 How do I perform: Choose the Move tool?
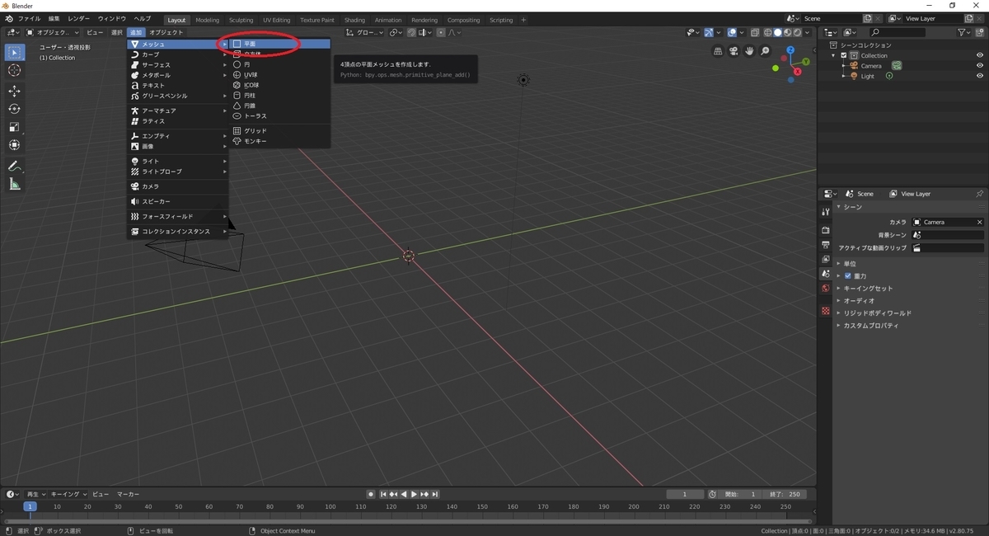(x=14, y=92)
